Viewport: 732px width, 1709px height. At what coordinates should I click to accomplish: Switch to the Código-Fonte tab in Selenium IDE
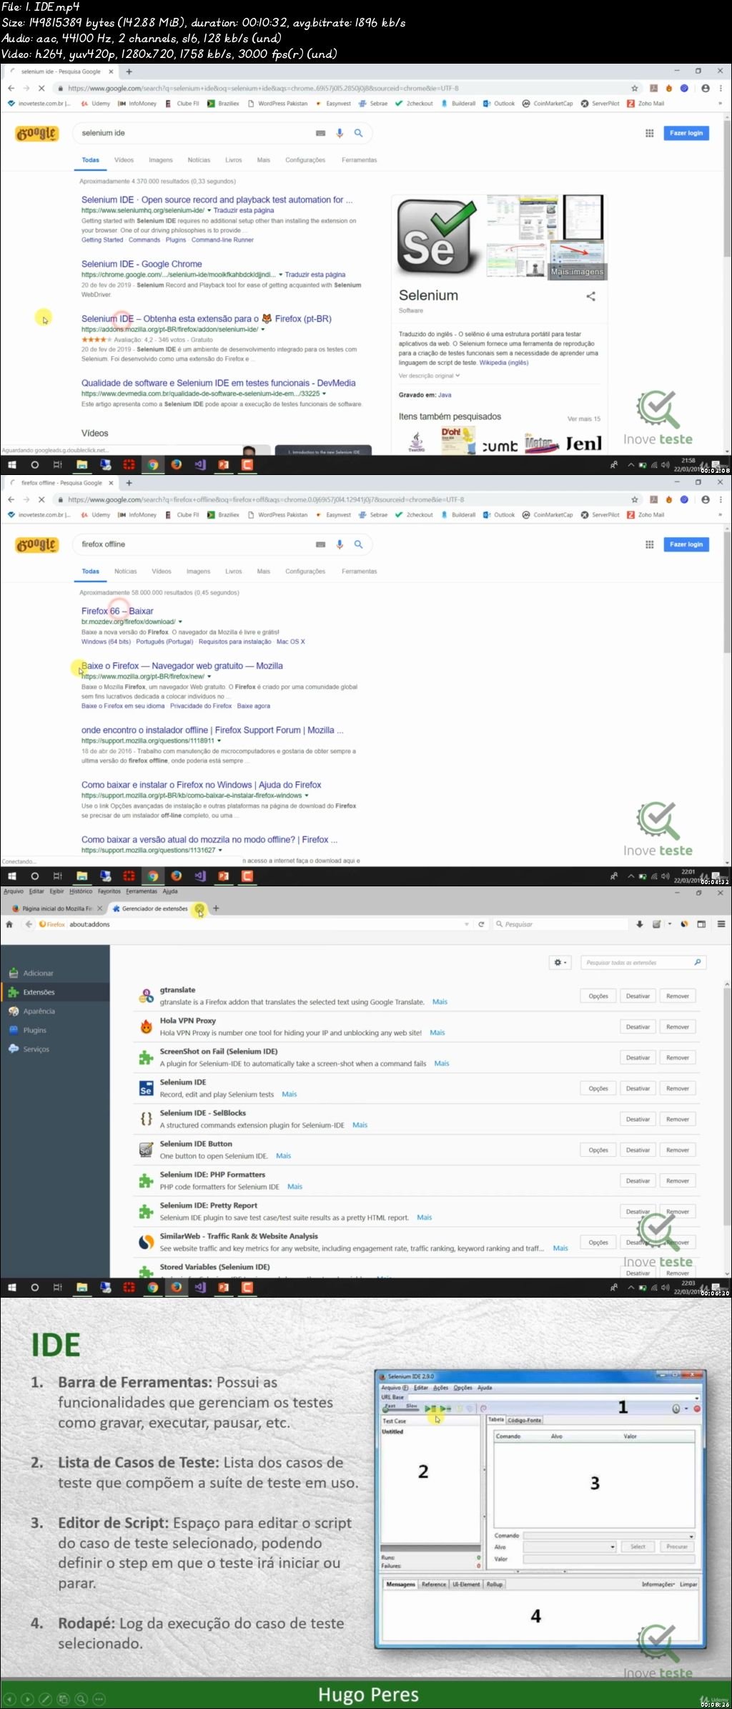525,1420
